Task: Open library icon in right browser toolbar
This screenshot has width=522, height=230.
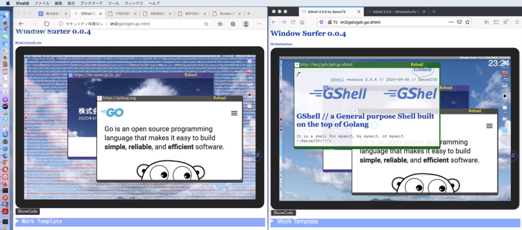Action: tap(486, 22)
